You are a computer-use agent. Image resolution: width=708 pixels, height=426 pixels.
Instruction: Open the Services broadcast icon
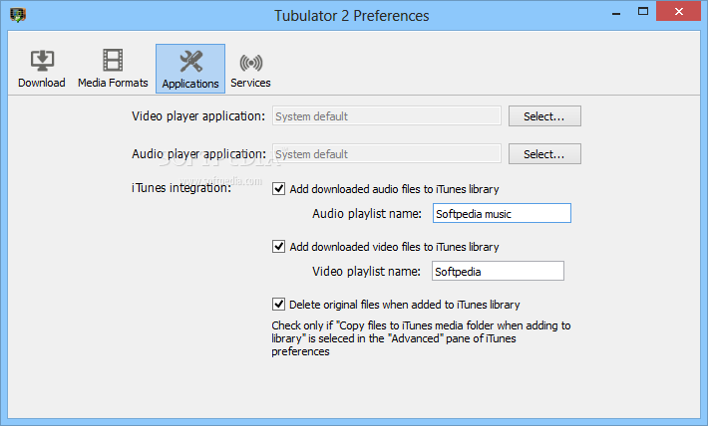point(250,63)
